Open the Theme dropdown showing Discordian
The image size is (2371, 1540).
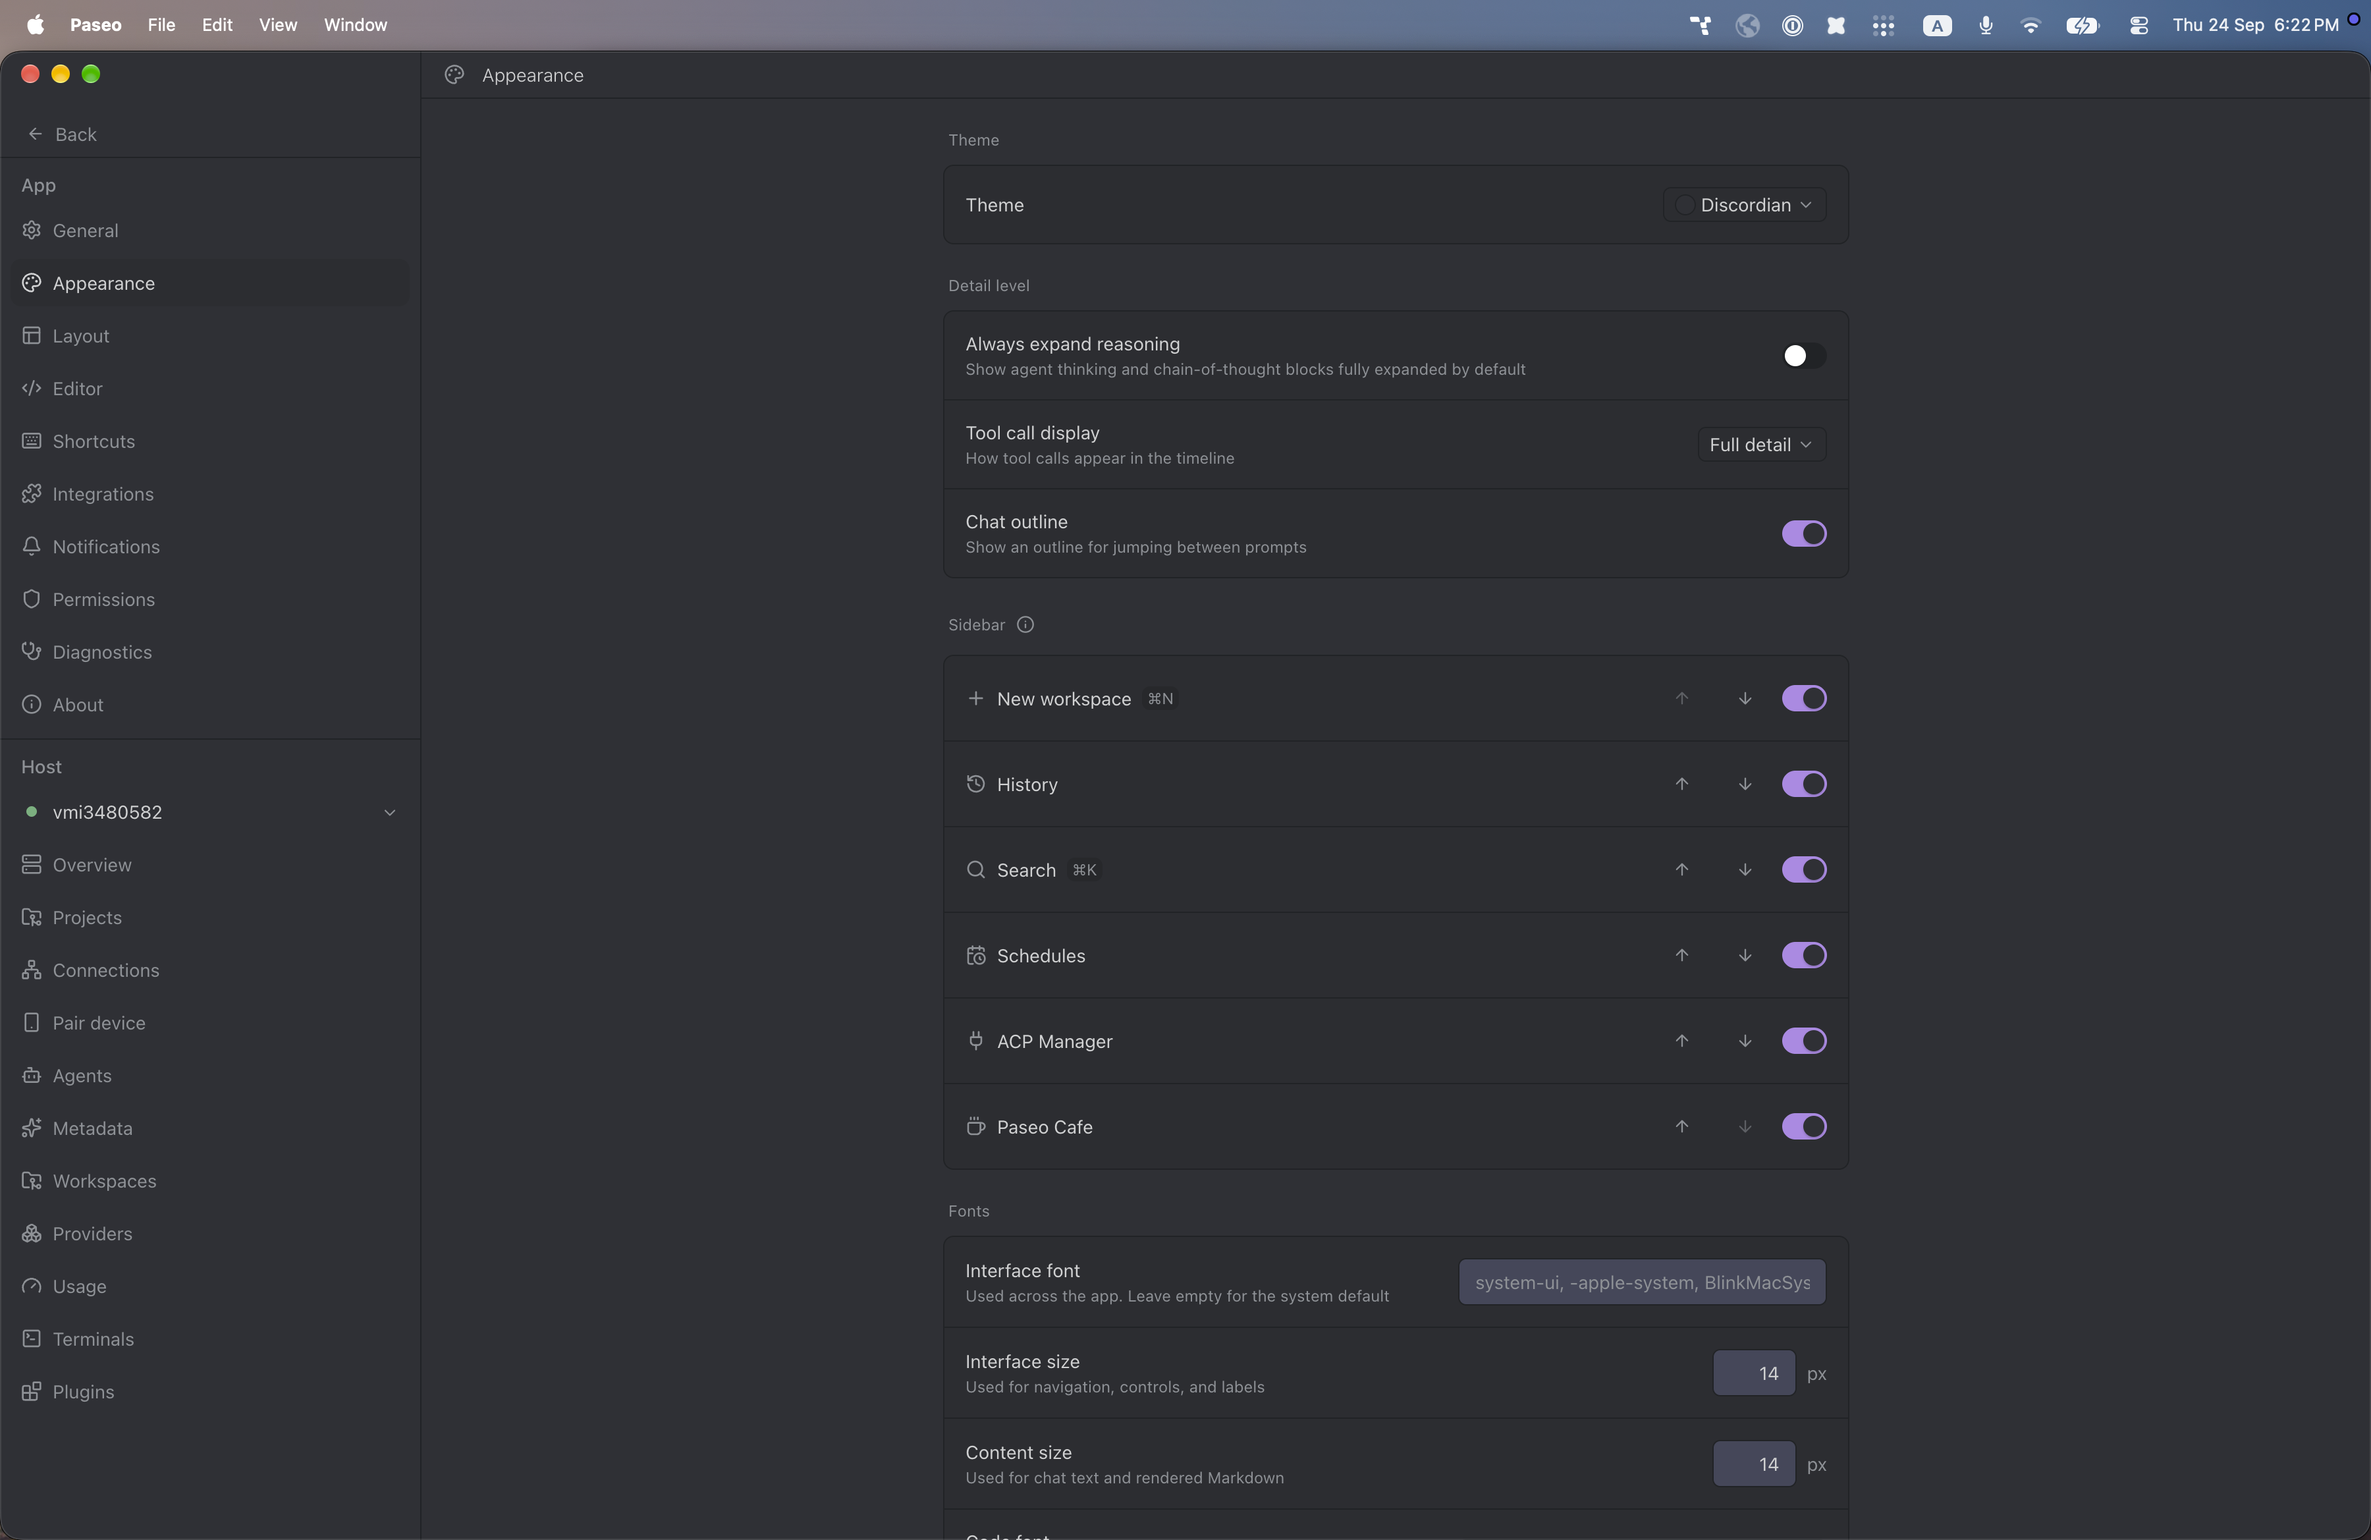1743,204
